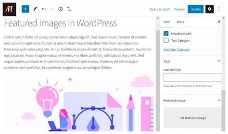Open the three-dot options menu
This screenshot has height=134, width=228.
tap(219, 9)
